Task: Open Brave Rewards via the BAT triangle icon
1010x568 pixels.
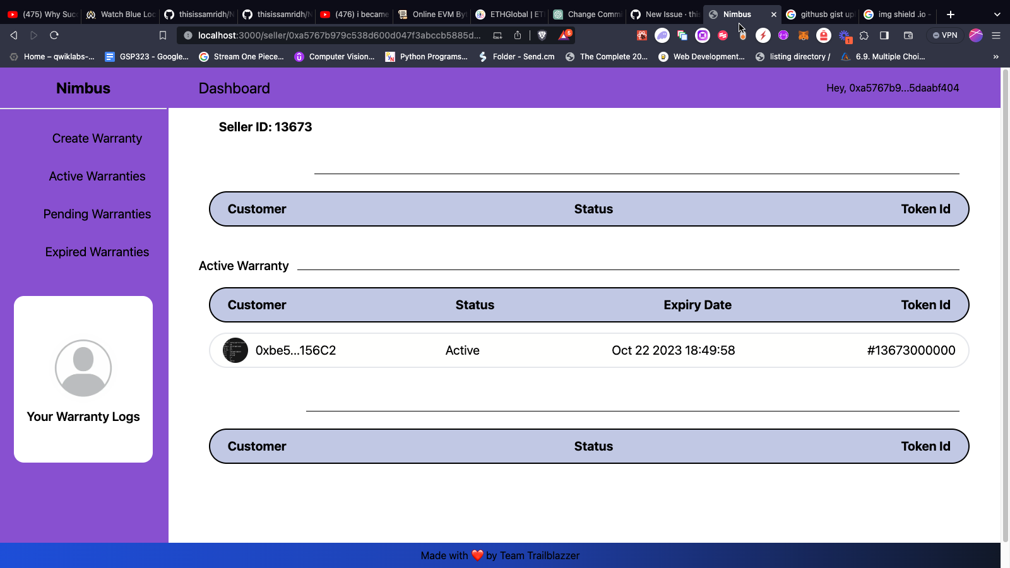Action: (x=564, y=35)
